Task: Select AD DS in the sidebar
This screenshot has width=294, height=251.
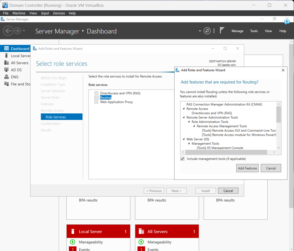Action: click(x=16, y=70)
